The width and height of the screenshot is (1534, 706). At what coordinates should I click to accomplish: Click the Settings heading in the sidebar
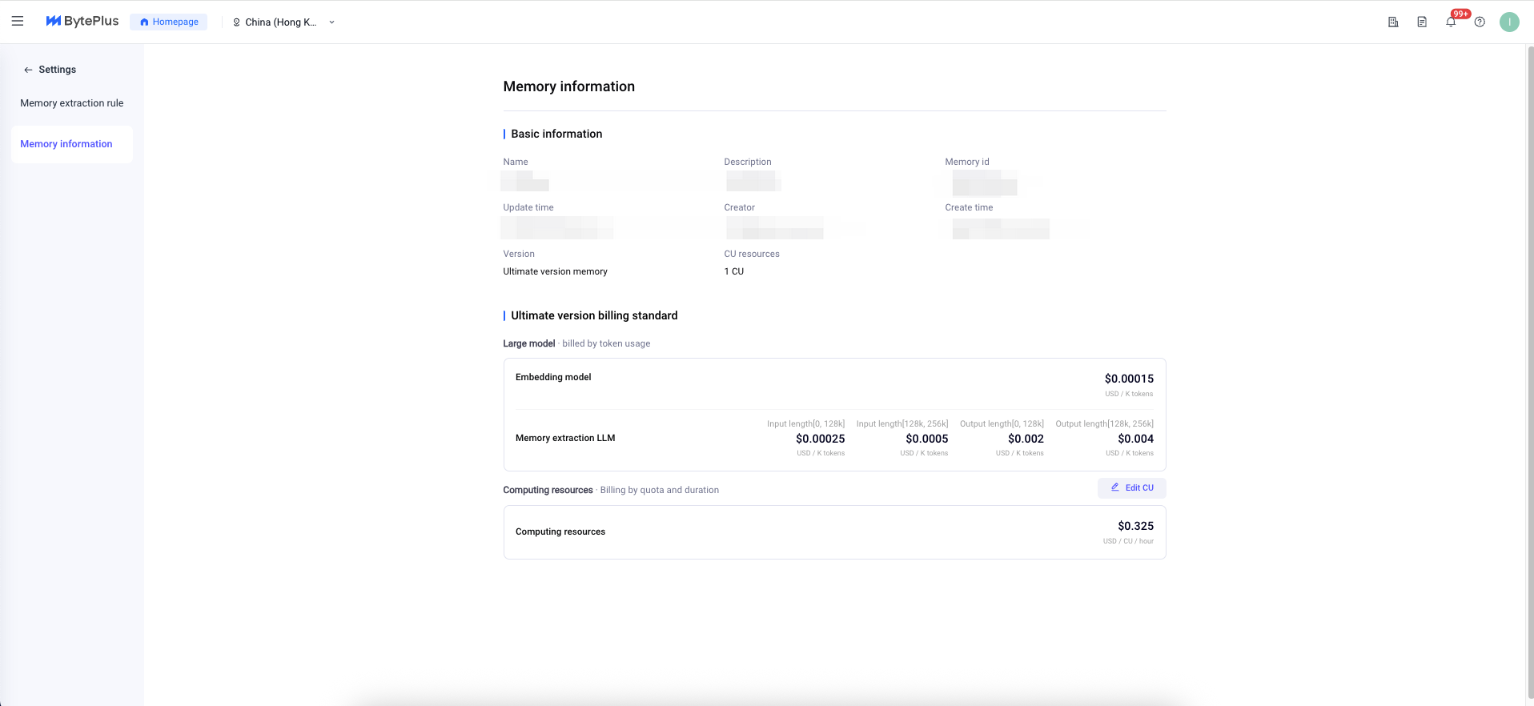[x=58, y=70]
